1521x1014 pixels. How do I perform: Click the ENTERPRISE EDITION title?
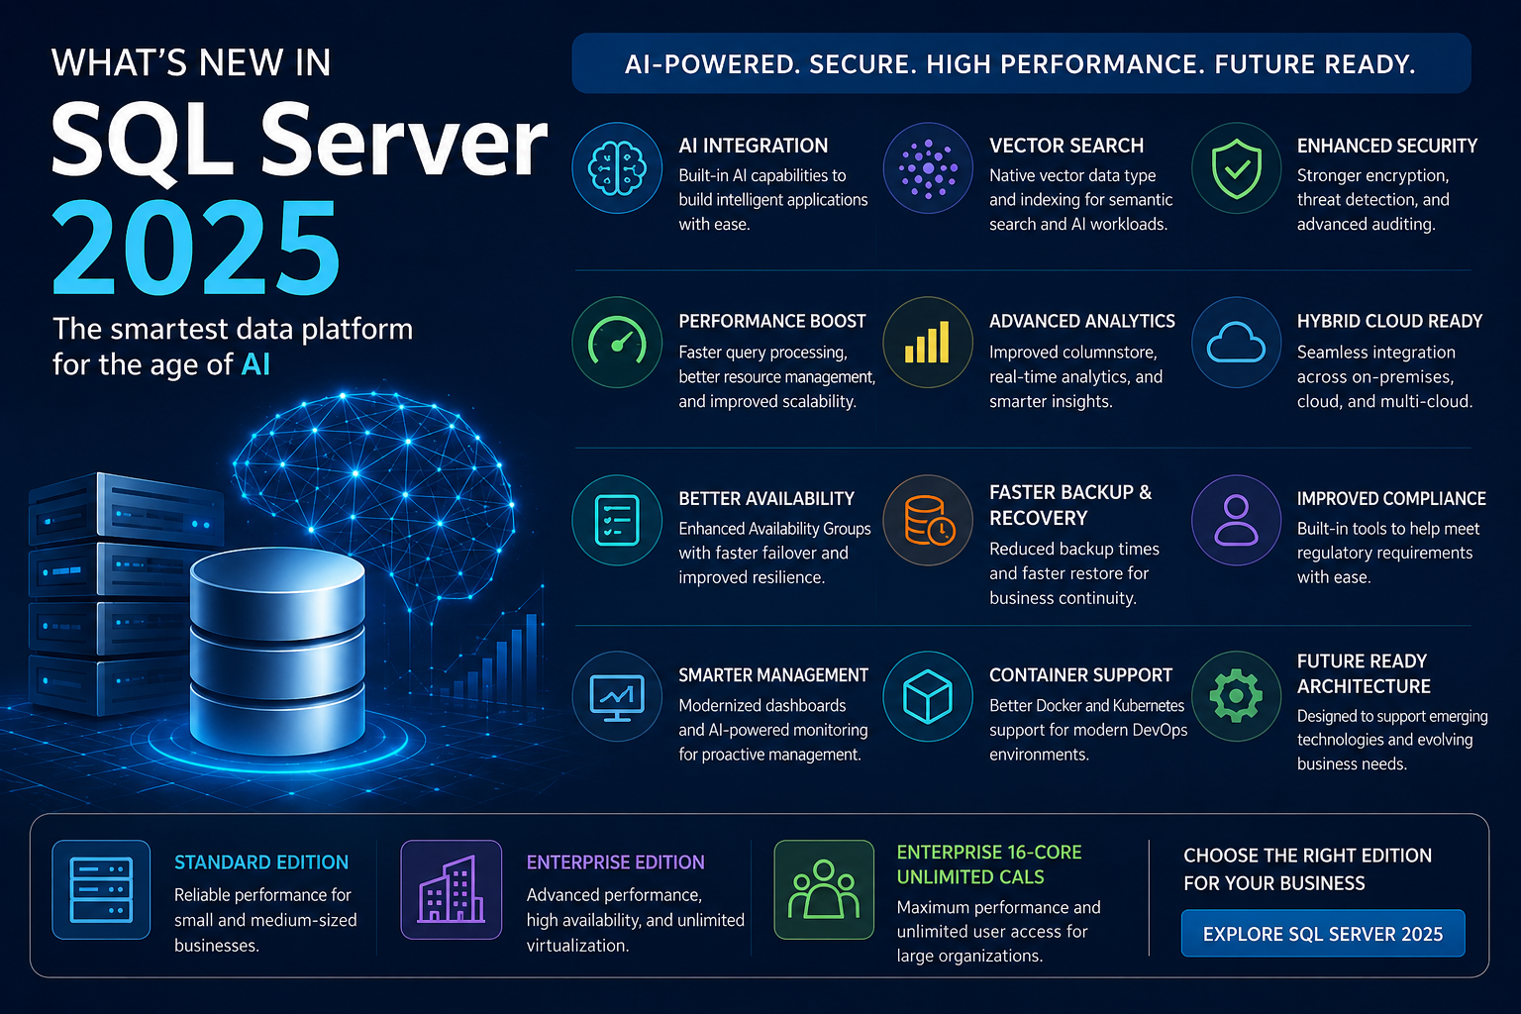click(616, 862)
